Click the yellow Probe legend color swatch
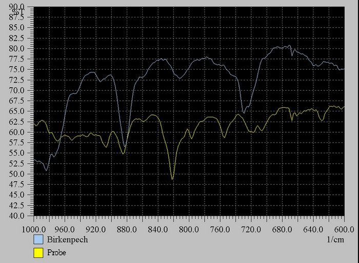This screenshot has width=359, height=263. click(x=38, y=252)
